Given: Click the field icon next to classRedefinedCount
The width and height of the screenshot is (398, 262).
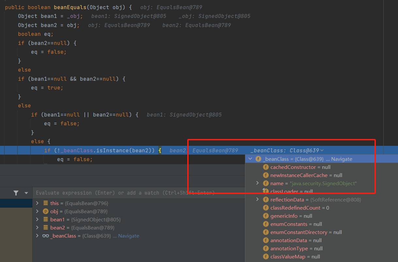Looking at the screenshot, I should point(266,208).
